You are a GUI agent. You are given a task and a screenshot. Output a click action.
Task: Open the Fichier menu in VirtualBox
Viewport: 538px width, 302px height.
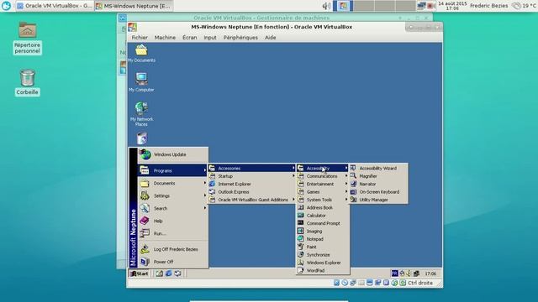click(140, 38)
